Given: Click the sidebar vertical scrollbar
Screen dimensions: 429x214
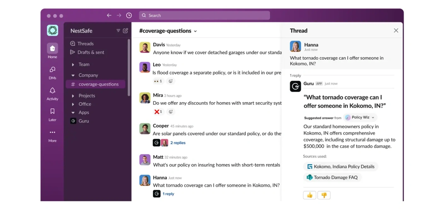Looking at the screenshot, I should (129, 68).
